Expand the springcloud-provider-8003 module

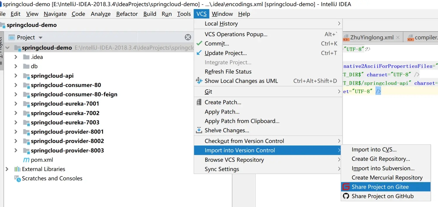tap(16, 150)
